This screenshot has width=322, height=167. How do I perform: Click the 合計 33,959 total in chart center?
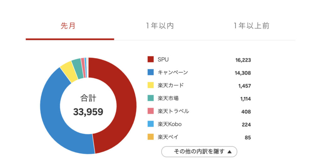88,106
